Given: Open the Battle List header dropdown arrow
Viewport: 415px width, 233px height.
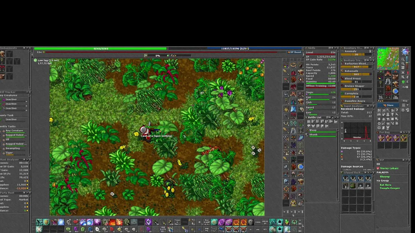Looking at the screenshot, I should tap(332, 117).
